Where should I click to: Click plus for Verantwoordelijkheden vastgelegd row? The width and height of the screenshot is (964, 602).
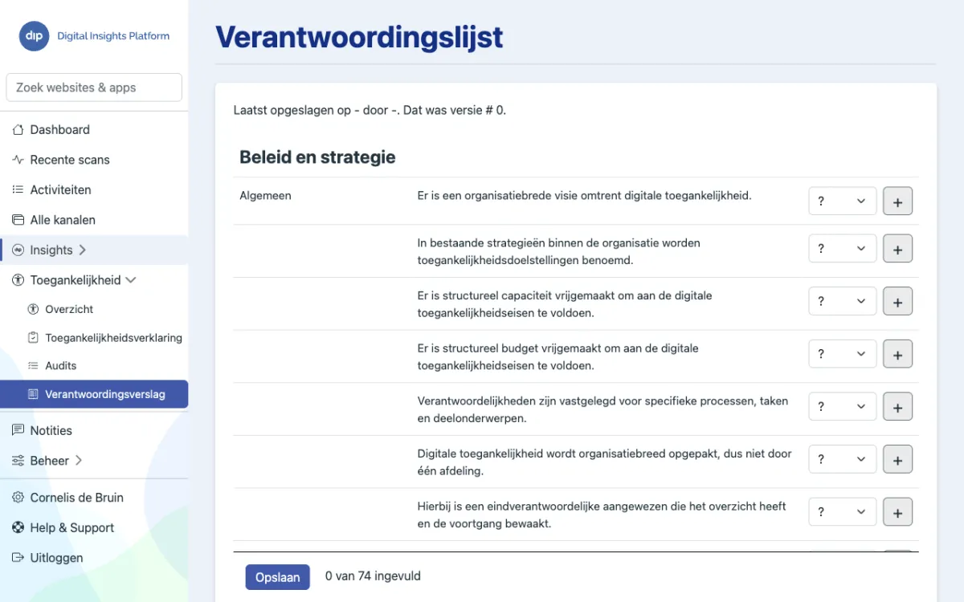coord(897,407)
